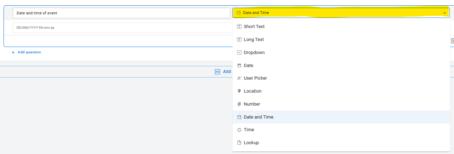
Task: Click the Long Text type icon
Action: [239, 40]
